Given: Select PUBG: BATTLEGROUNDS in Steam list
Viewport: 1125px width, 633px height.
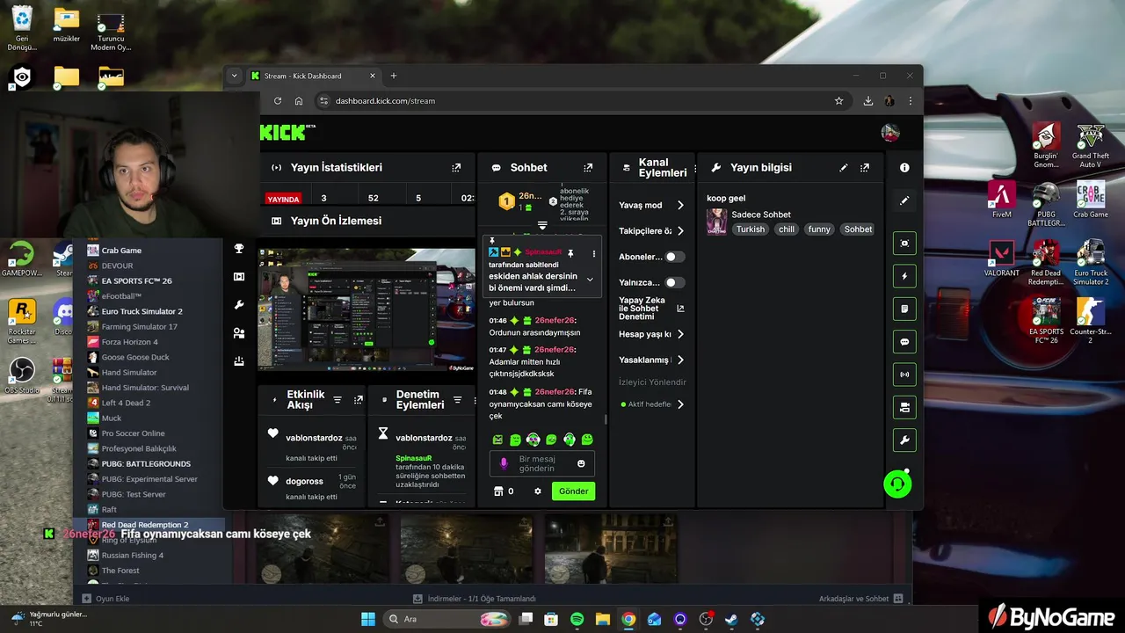Looking at the screenshot, I should 145,463.
